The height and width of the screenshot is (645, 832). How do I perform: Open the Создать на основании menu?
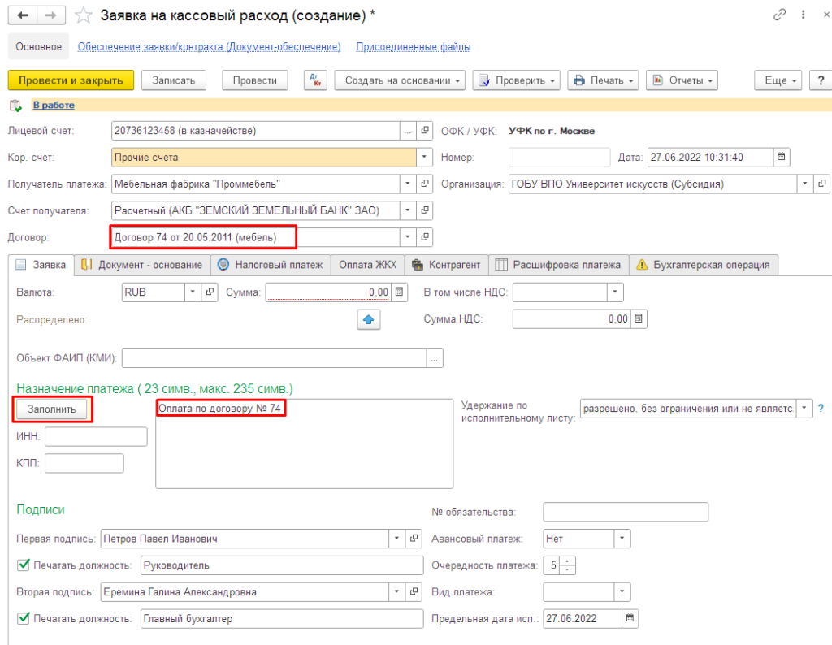(401, 80)
